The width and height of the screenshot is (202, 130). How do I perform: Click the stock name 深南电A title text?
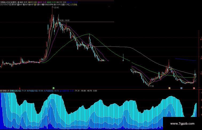point(4,2)
